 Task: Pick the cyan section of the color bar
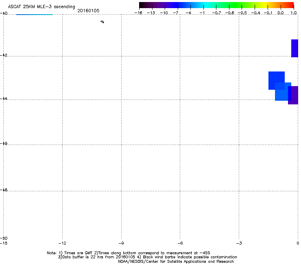(x=206, y=5)
